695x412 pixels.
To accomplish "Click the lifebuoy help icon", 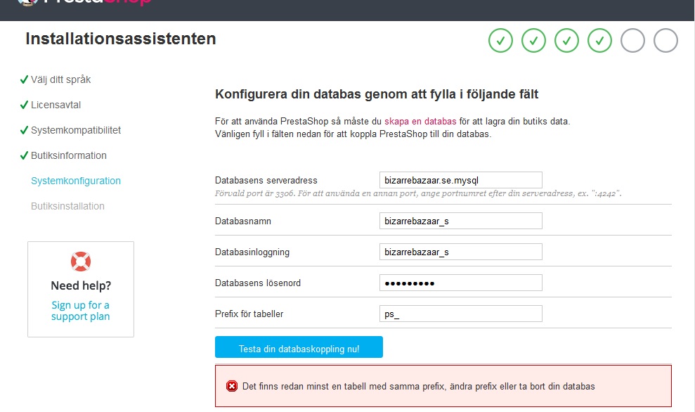I will 81,262.
